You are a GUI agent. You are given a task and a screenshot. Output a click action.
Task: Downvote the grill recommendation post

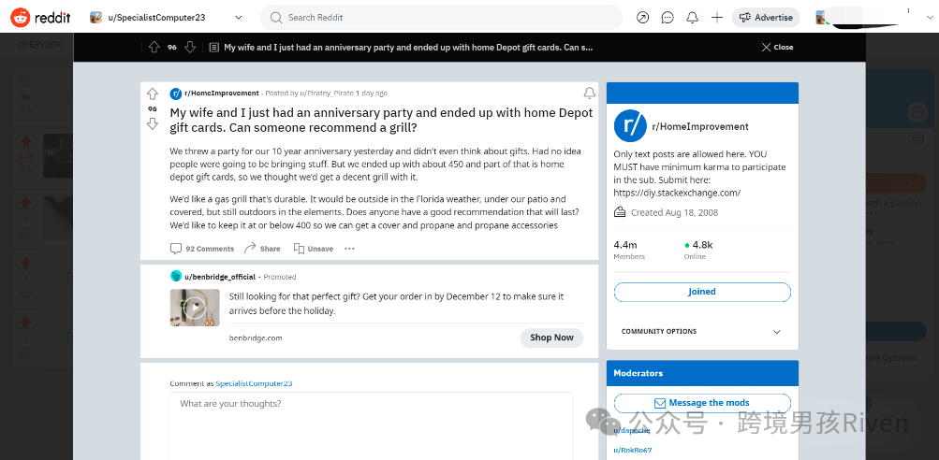(x=153, y=123)
